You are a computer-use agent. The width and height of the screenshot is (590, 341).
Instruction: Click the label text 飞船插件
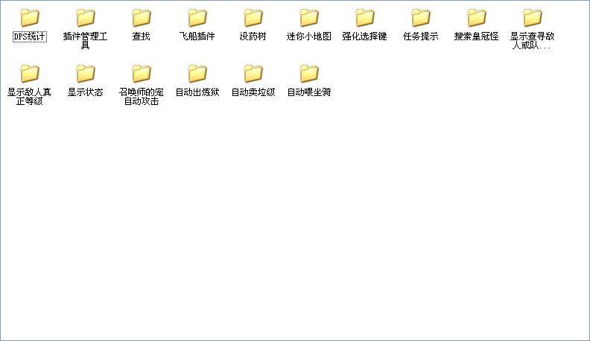coord(197,36)
